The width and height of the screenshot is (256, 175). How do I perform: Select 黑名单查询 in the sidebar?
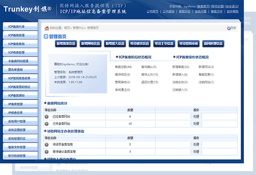click(x=20, y=70)
